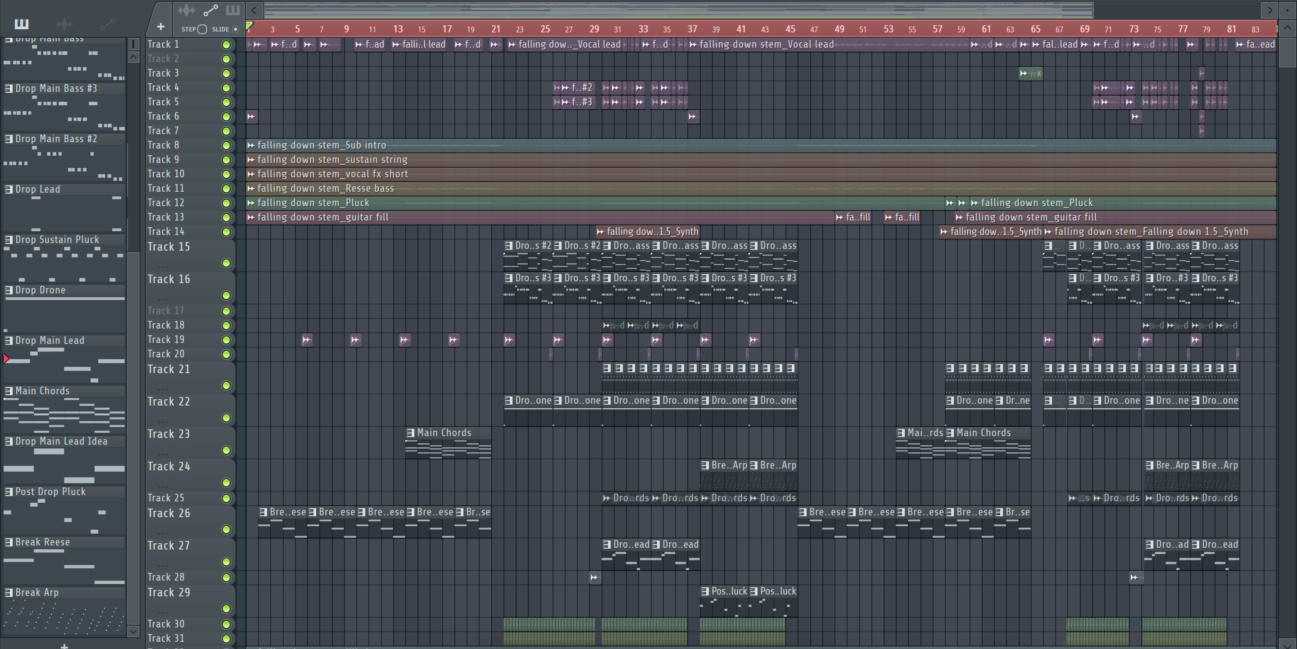
Task: Open menu of first Main Chords clip on Track 23
Action: (x=410, y=433)
